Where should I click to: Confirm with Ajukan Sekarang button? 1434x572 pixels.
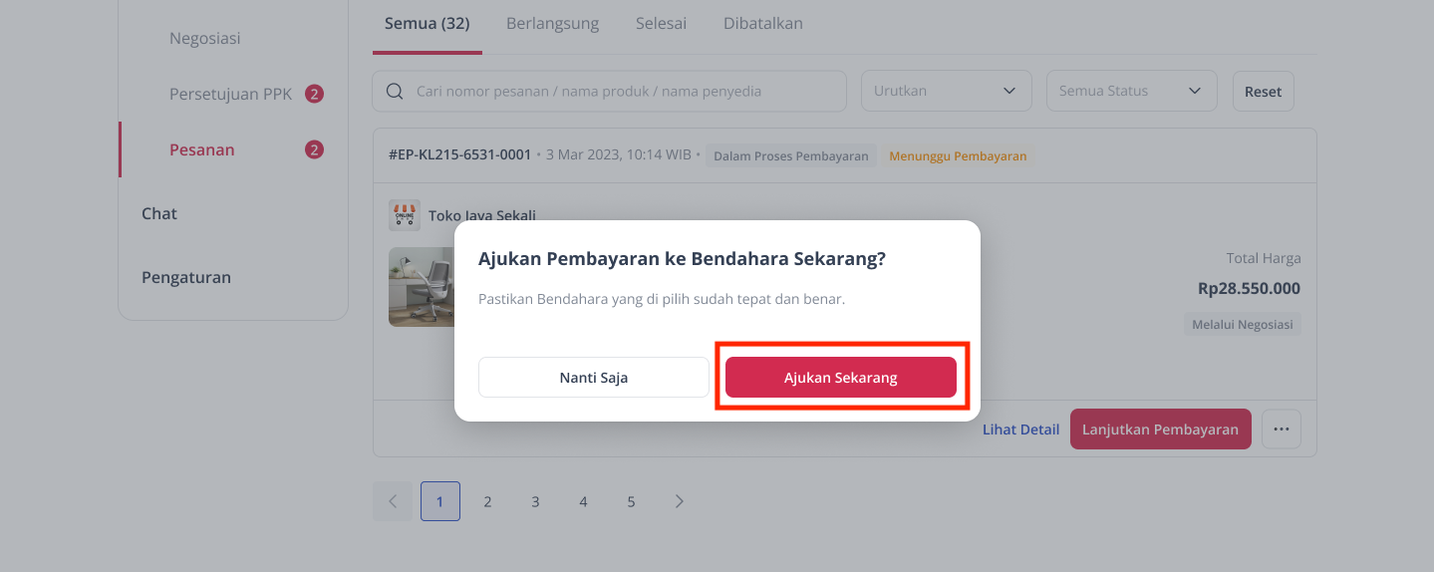pos(841,378)
